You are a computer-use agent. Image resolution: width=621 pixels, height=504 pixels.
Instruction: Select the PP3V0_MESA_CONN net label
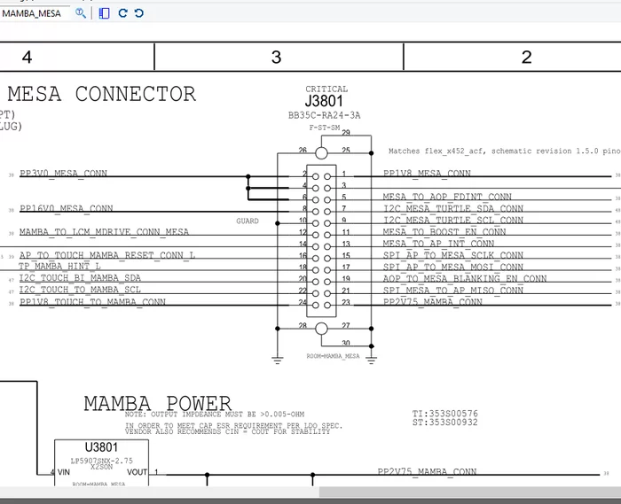[x=63, y=173]
